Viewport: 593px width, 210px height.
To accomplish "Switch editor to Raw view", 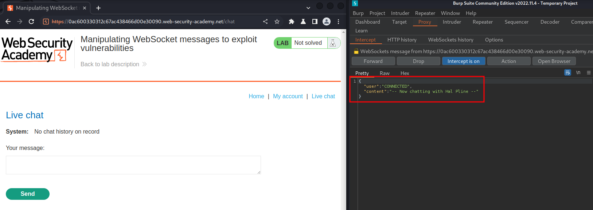I will [x=385, y=73].
